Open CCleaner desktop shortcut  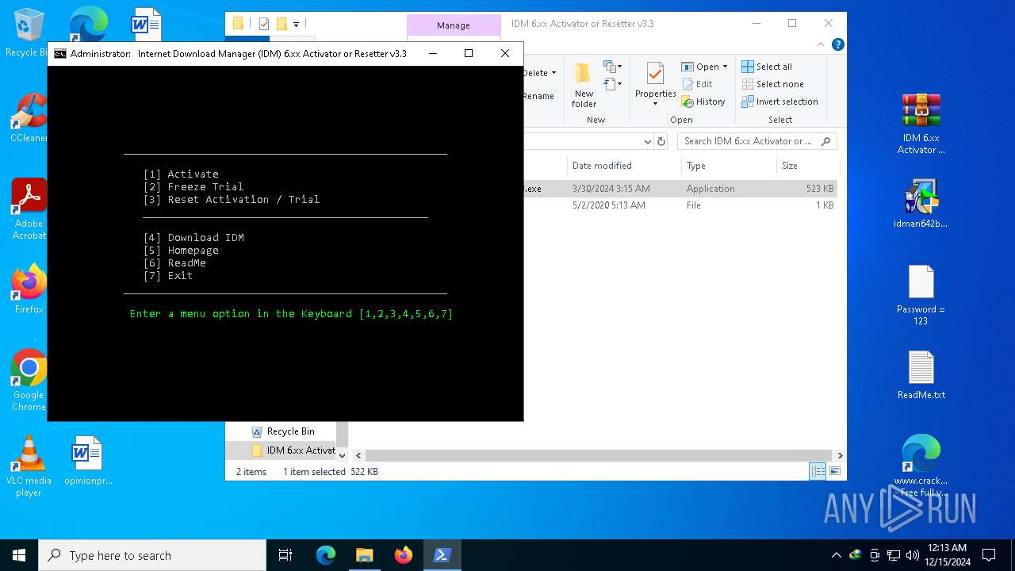[29, 119]
